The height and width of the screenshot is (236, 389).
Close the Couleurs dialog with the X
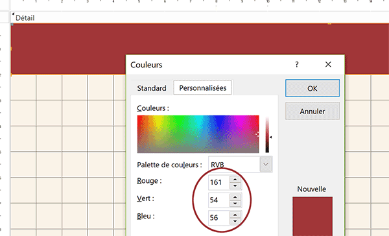328,65
